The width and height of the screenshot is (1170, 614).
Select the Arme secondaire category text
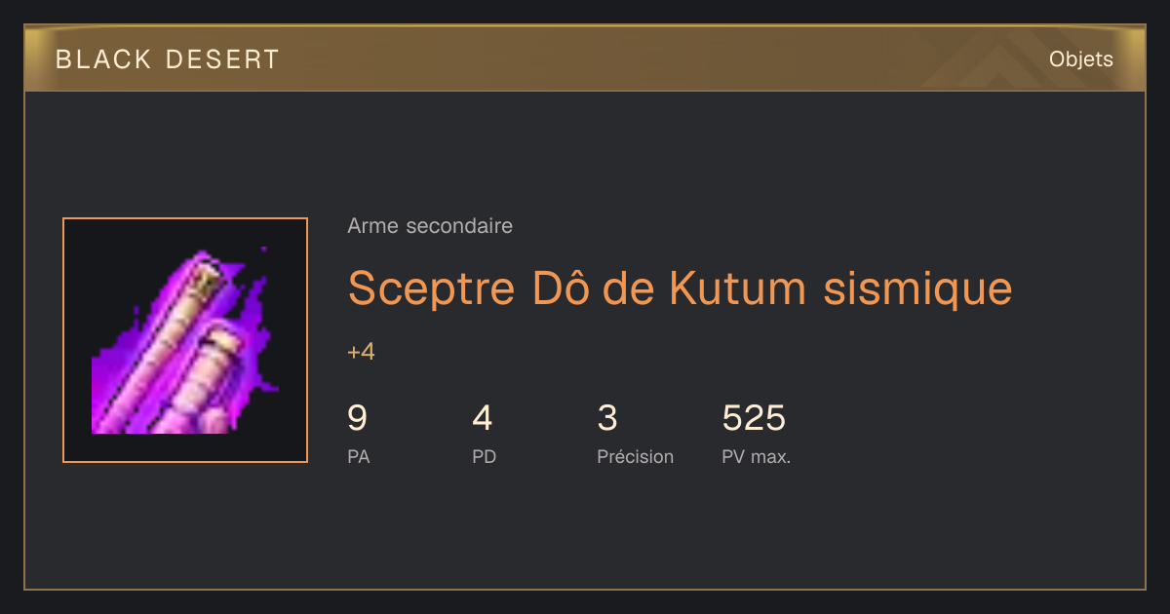coord(430,226)
